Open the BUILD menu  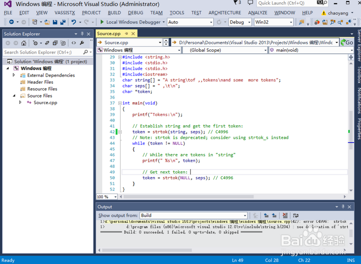click(x=114, y=13)
